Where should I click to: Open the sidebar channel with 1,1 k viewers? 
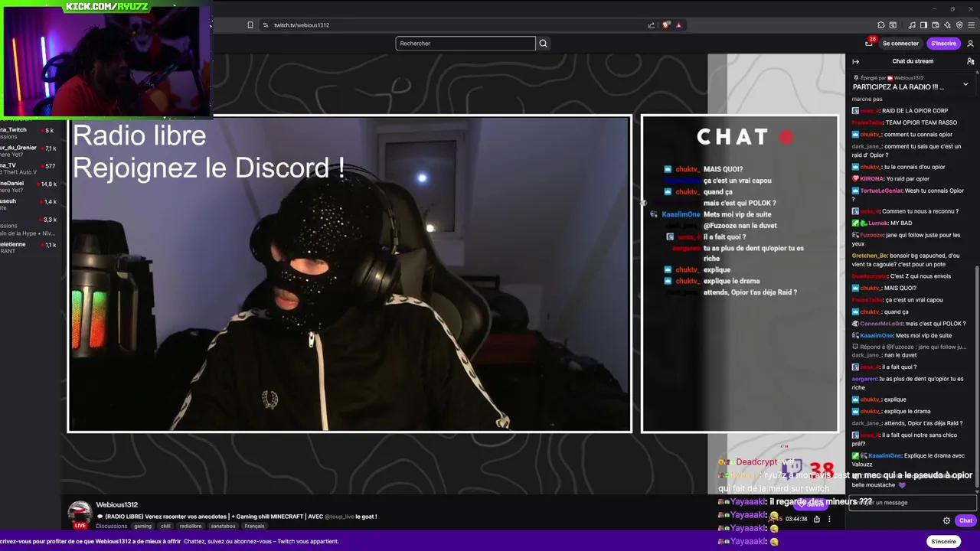(x=28, y=247)
